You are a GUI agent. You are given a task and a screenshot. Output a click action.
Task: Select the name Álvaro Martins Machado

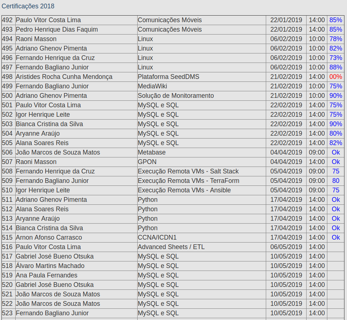coord(50,266)
